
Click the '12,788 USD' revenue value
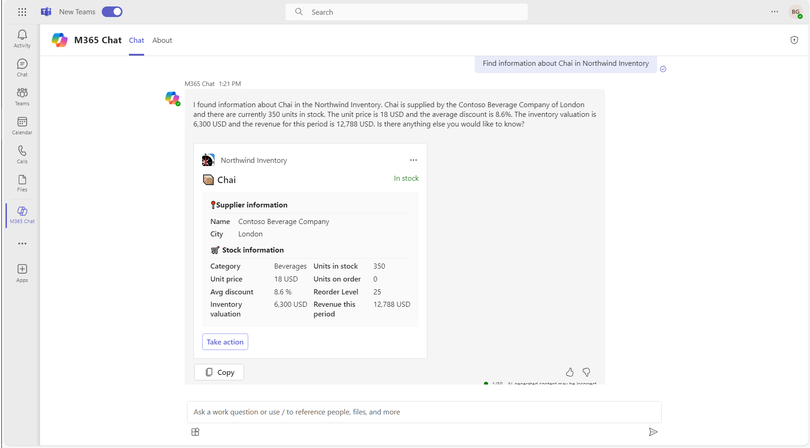(x=392, y=304)
